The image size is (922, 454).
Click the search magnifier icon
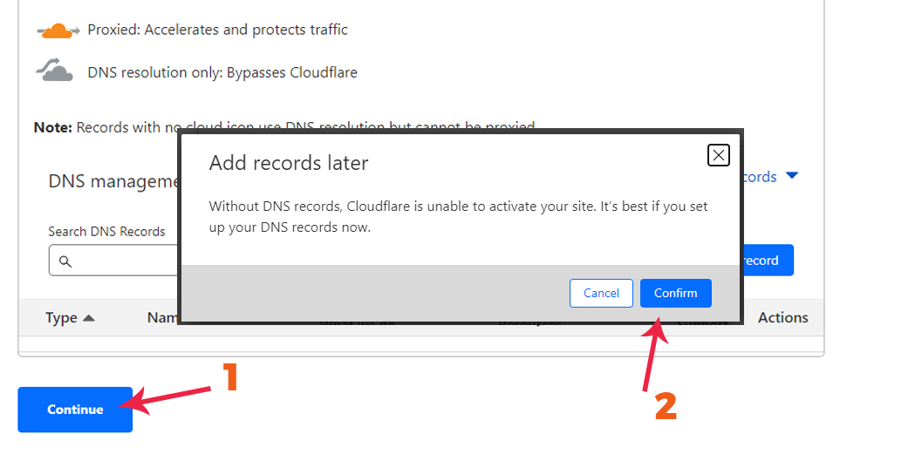(65, 261)
